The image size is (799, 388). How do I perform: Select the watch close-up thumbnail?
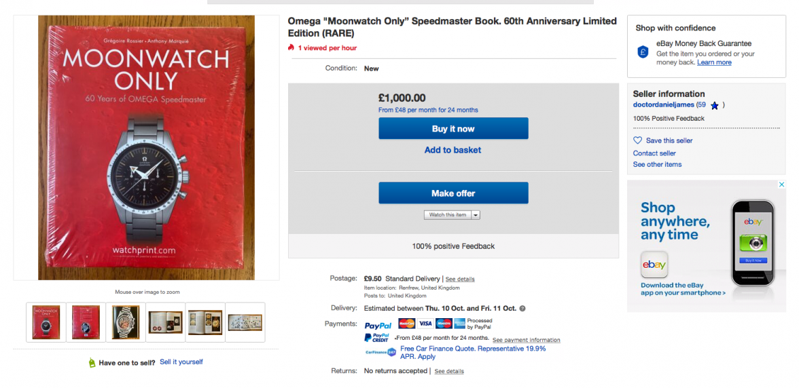tap(126, 322)
